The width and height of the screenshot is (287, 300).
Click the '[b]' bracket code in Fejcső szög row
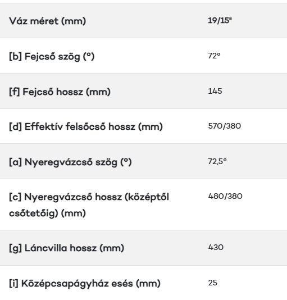tap(15, 56)
